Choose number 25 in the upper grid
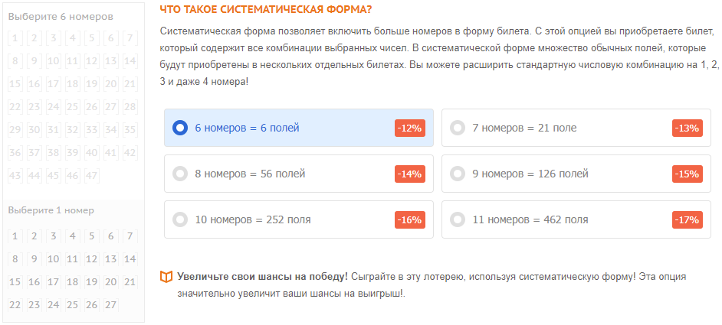 72,107
